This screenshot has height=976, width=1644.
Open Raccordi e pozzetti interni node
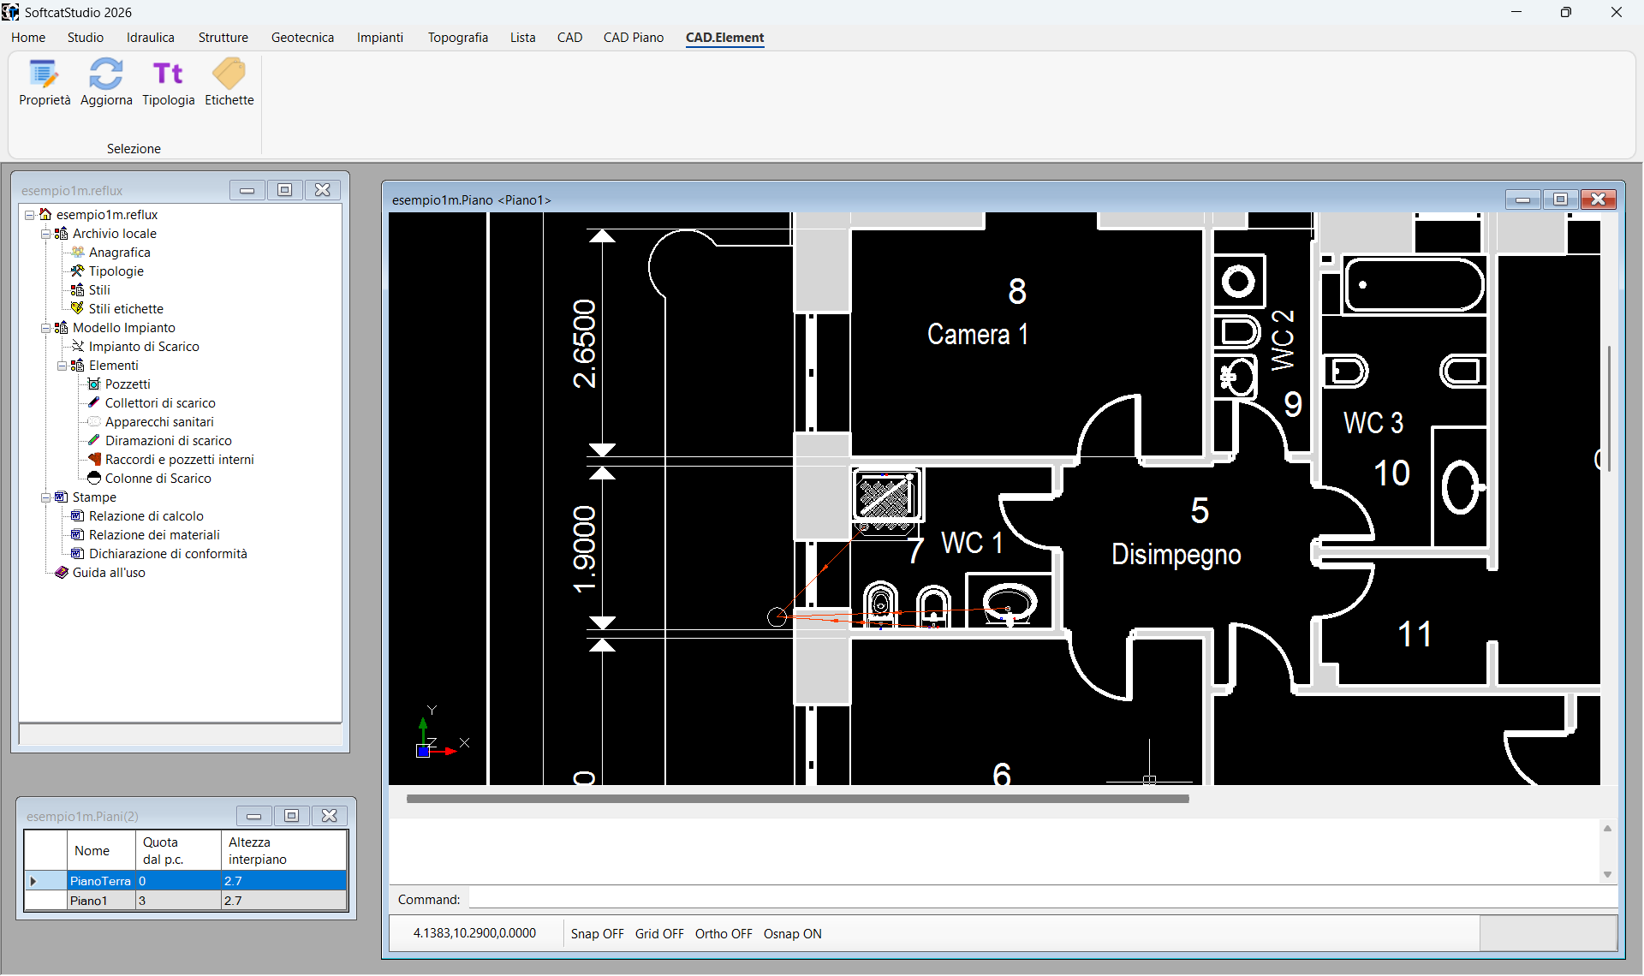click(x=179, y=460)
